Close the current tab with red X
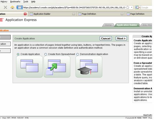The height and width of the screenshot is (120, 154). [x=25, y=14]
